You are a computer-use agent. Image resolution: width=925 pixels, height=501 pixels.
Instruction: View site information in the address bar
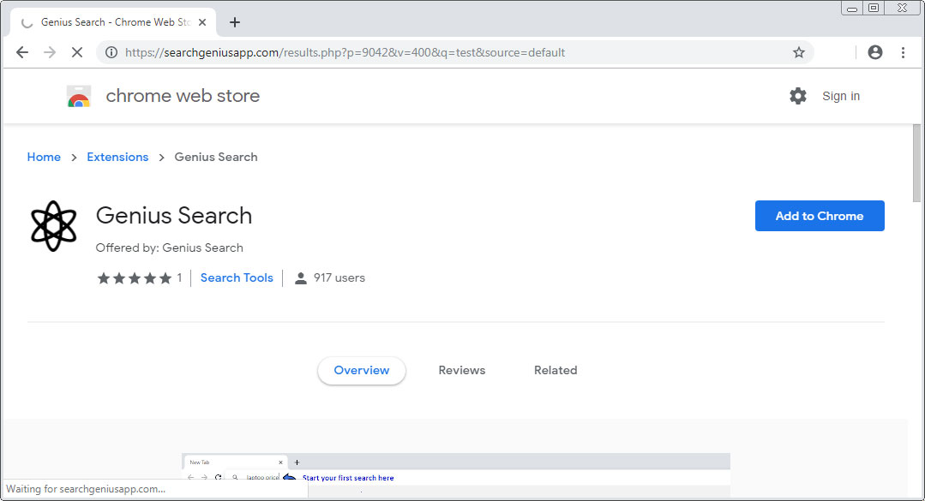tap(111, 52)
